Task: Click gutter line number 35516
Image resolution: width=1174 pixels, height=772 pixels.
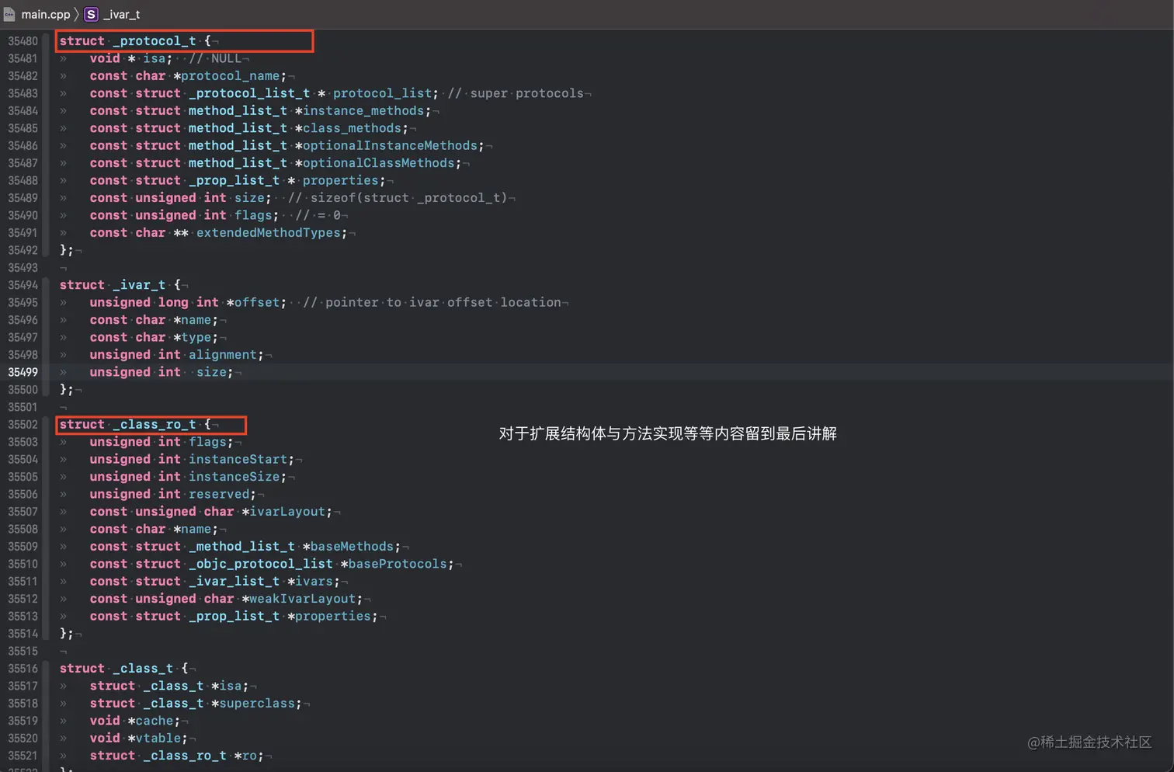Action: tap(23, 669)
